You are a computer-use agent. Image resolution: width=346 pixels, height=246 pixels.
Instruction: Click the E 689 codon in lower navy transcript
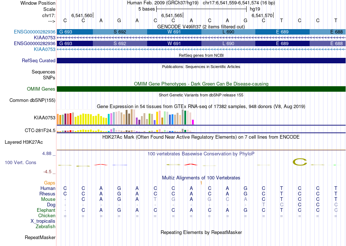pos(282,43)
